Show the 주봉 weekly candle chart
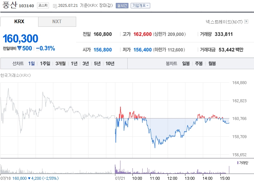 pyautogui.click(x=199, y=63)
